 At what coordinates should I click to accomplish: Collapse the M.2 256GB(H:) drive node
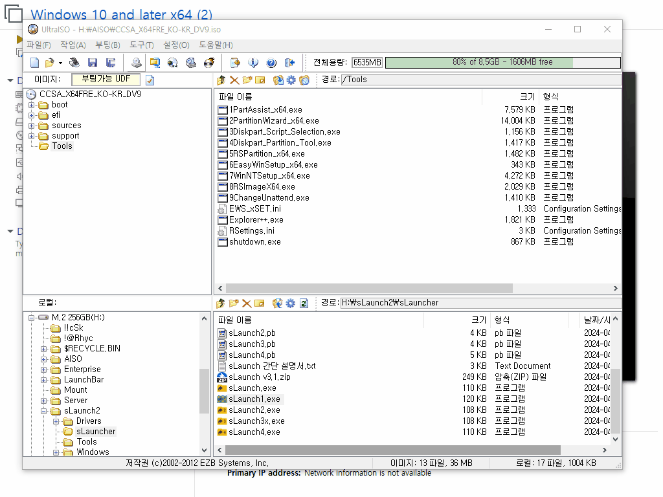[x=32, y=317]
